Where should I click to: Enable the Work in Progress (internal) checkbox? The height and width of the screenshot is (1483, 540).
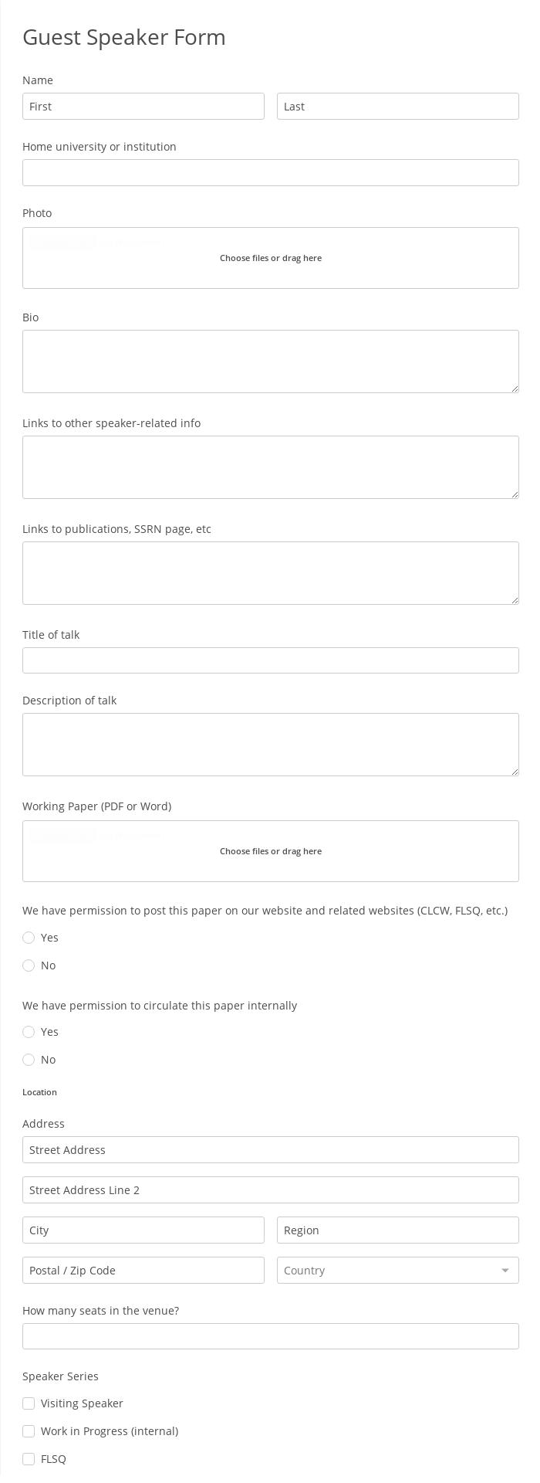pyautogui.click(x=29, y=1430)
